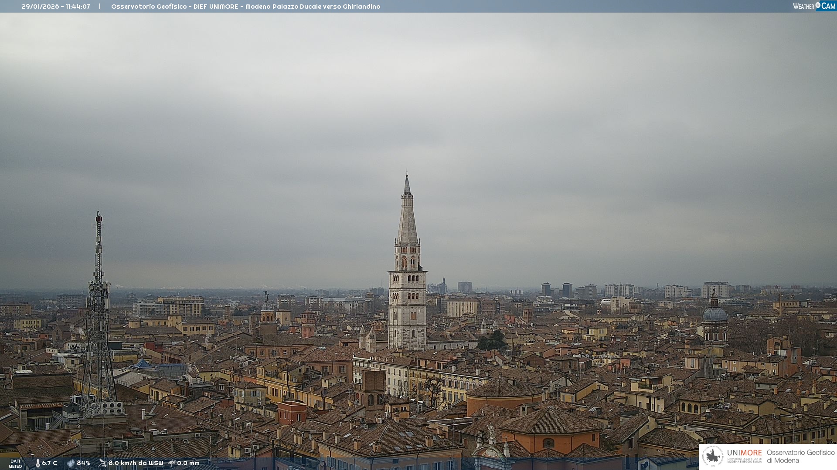837x470 pixels.
Task: Click the 0.0 mm rainfall value
Action: (188, 463)
